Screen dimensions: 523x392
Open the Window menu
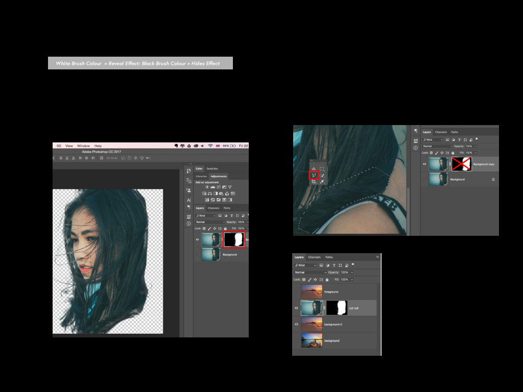click(x=83, y=146)
